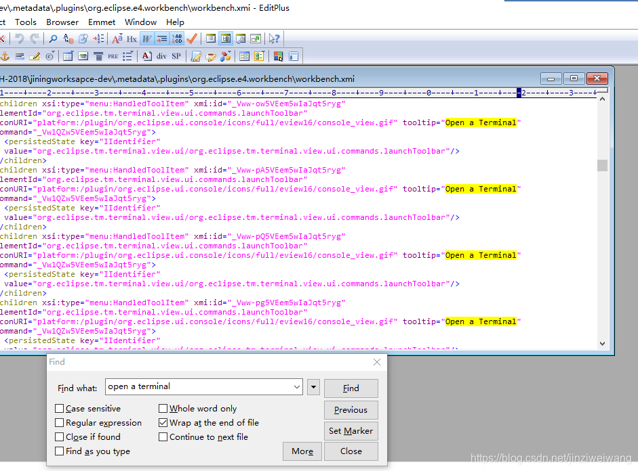Click the Find in Files icon
The height and width of the screenshot is (471, 638).
click(83, 39)
